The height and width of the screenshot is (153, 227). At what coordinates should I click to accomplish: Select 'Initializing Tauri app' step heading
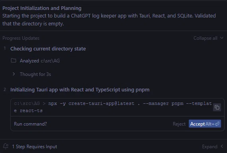80,90
